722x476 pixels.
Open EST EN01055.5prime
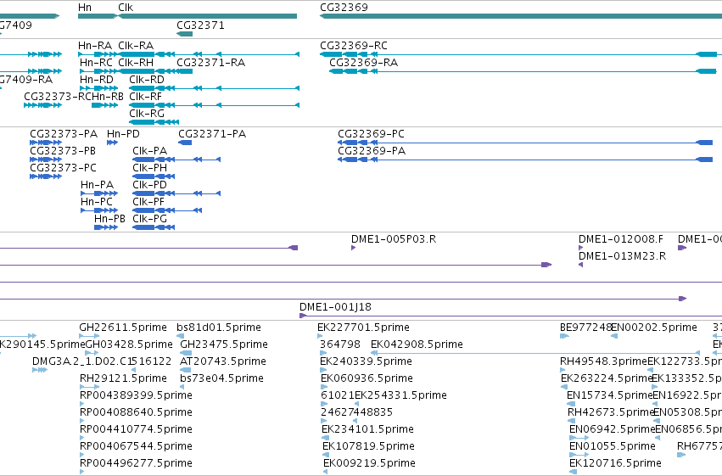613,446
